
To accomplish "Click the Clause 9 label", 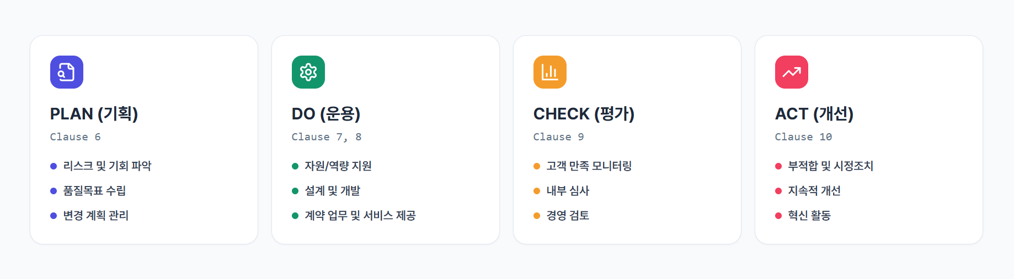I will click(558, 137).
